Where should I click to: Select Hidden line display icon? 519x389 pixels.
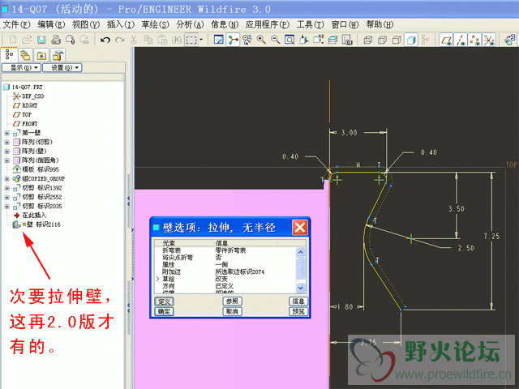(x=382, y=40)
